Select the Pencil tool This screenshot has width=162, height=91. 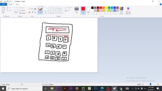29,9
